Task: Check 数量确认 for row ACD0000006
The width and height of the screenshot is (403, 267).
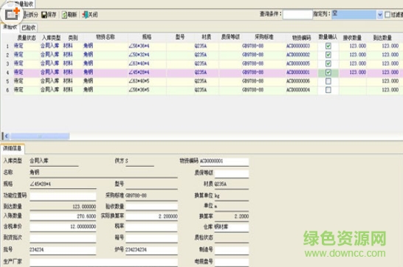Action: pos(328,81)
